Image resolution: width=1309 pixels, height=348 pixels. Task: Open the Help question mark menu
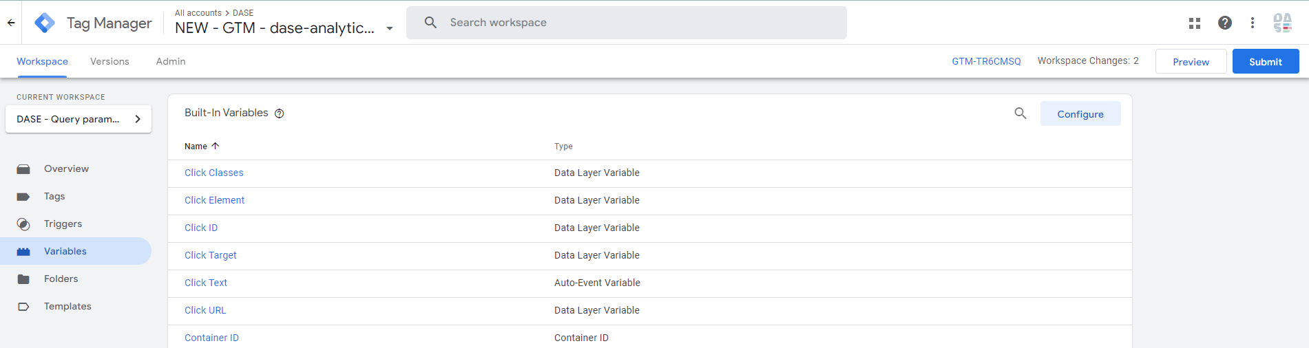tap(1225, 23)
